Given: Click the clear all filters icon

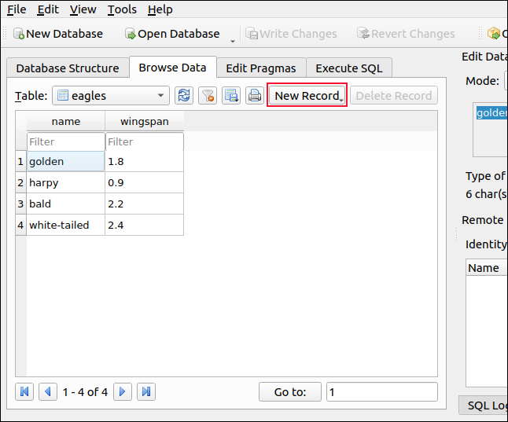Looking at the screenshot, I should coord(208,96).
